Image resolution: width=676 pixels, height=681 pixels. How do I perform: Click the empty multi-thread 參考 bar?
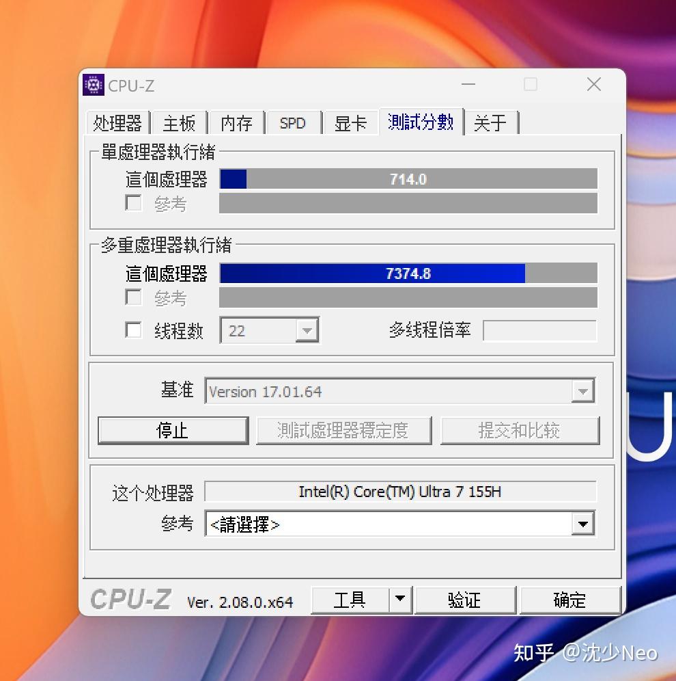[x=408, y=297]
